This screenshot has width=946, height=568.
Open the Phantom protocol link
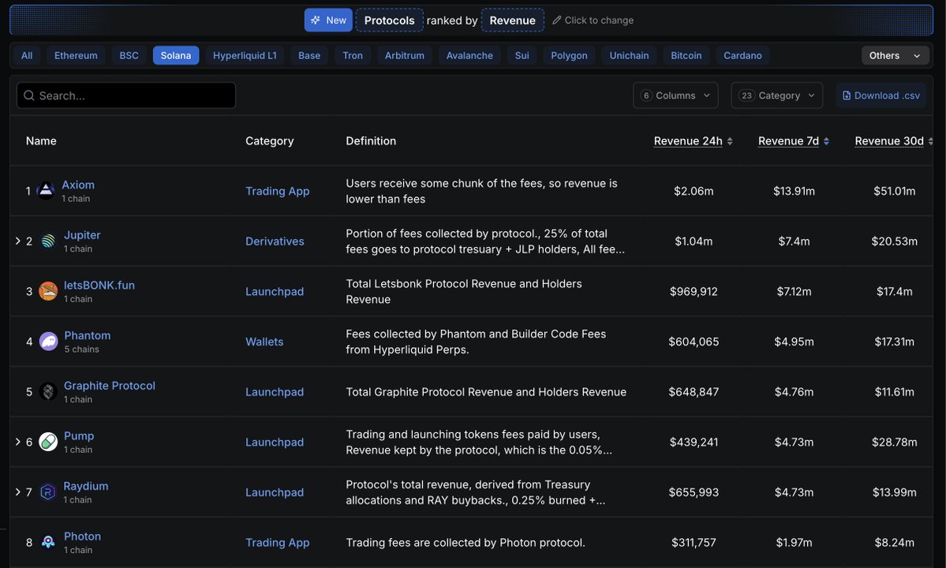tap(87, 335)
